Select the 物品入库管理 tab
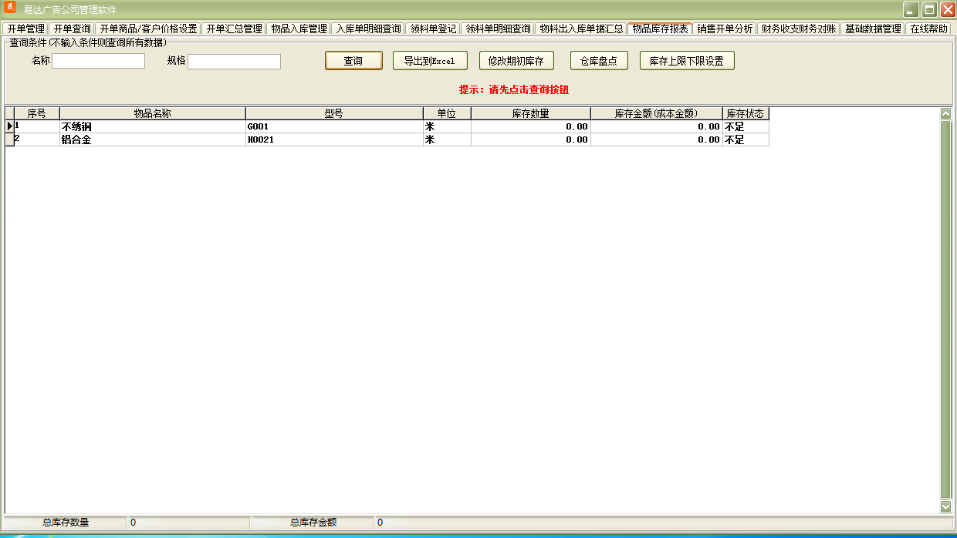This screenshot has width=957, height=538. [299, 29]
